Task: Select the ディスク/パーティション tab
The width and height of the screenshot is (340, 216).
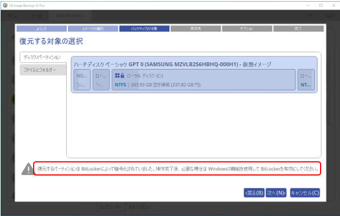Action: tap(43, 57)
